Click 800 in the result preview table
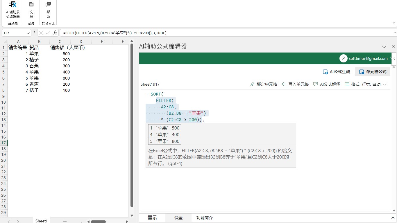Viewport: 397px width, 223px height. tap(176, 141)
